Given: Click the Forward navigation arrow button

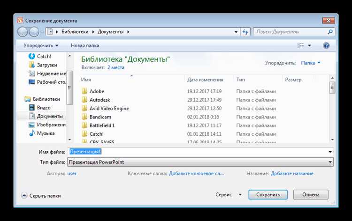Looking at the screenshot, I should coord(34,32).
